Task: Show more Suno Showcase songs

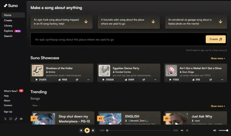Action: [x=218, y=58]
